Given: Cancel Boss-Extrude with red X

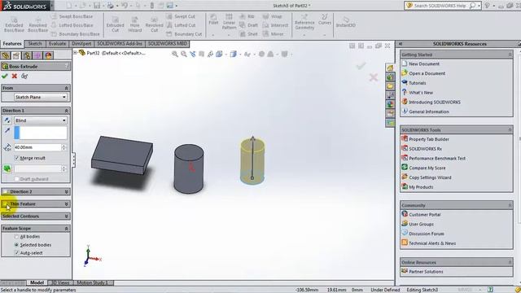Looking at the screenshot, I should [x=15, y=76].
